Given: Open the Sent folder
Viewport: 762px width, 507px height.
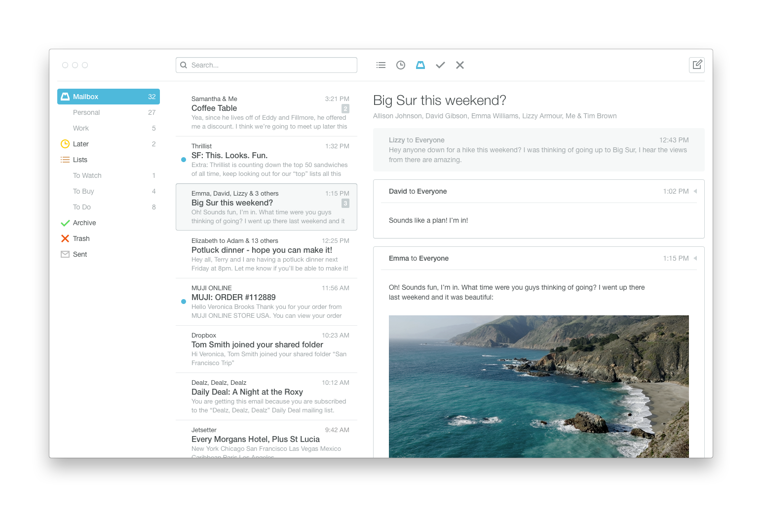Looking at the screenshot, I should 109,254.
